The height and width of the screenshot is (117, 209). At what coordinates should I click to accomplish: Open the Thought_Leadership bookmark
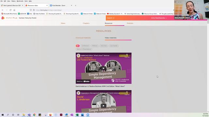(167, 14)
